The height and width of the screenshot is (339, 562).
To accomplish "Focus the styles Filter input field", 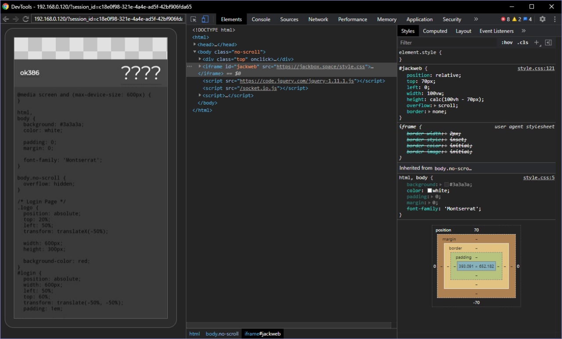I will [x=448, y=43].
